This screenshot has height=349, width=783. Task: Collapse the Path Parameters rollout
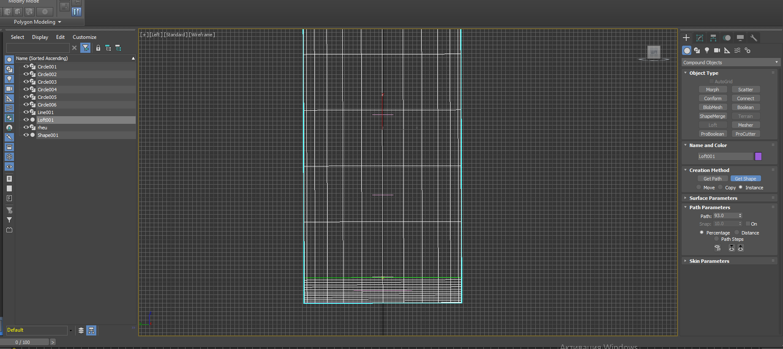point(709,207)
